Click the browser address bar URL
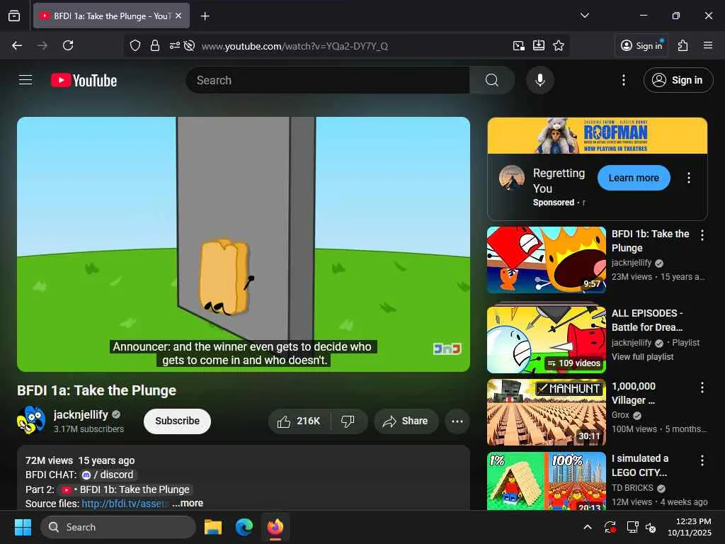The width and height of the screenshot is (725, 544). pyautogui.click(x=295, y=46)
